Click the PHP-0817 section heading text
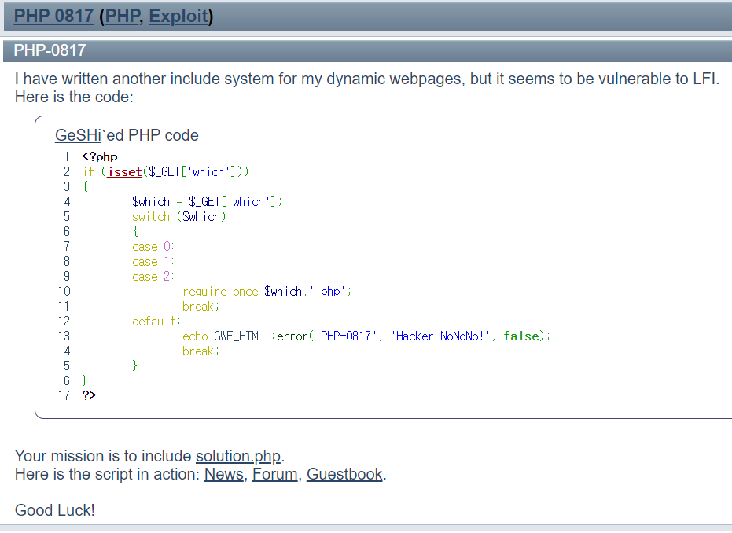732x533 pixels. 50,50
